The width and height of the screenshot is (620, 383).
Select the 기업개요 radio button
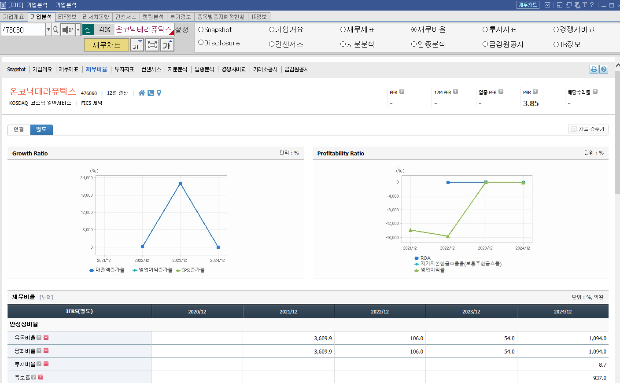coord(272,29)
